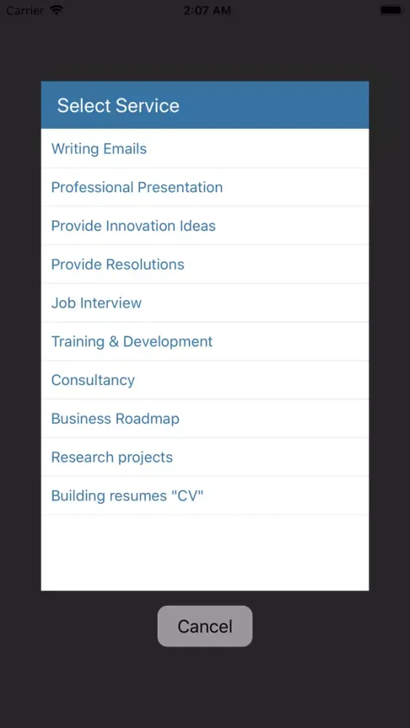The image size is (410, 728).
Task: Tap the Select Service header title
Action: [x=118, y=106]
